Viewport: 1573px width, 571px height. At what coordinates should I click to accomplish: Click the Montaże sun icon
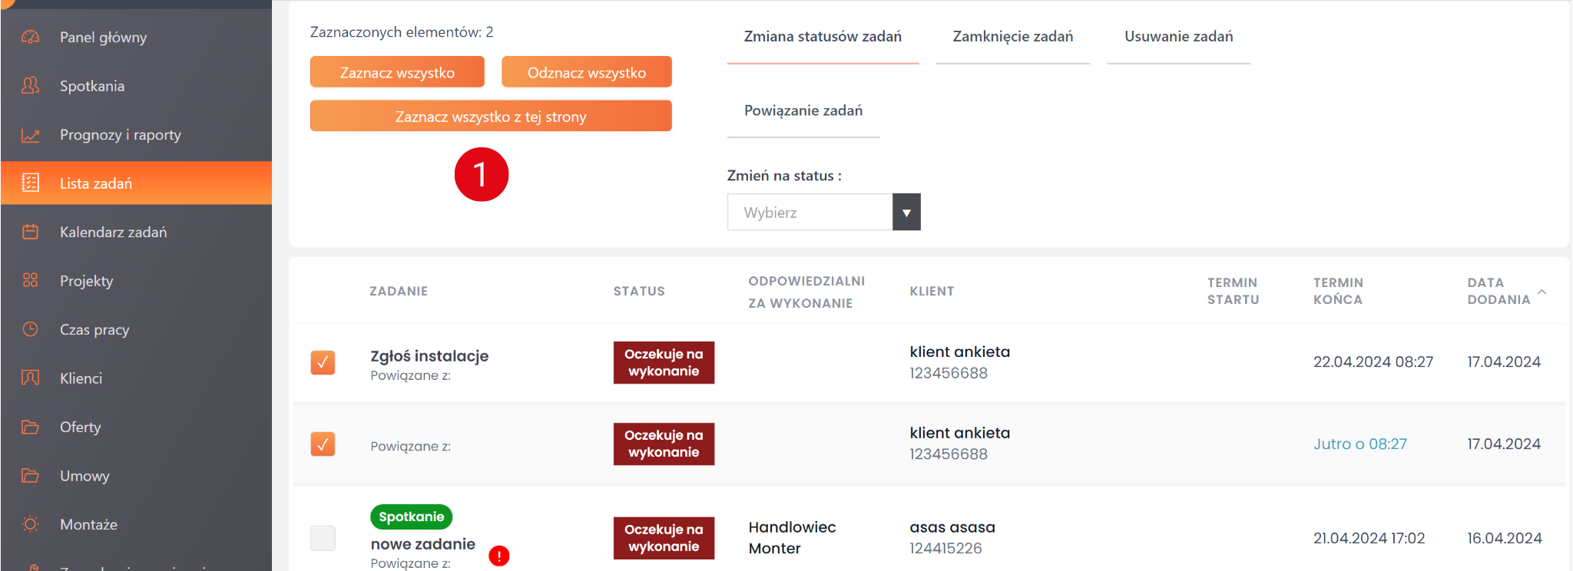point(30,524)
